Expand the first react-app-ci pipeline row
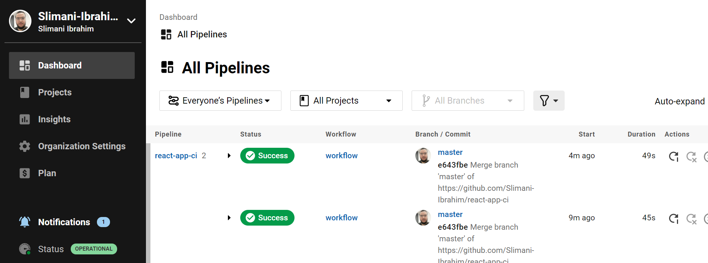This screenshot has width=708, height=263. [x=229, y=156]
